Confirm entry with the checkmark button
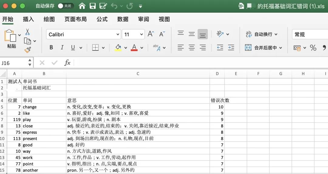 [x=55, y=63]
